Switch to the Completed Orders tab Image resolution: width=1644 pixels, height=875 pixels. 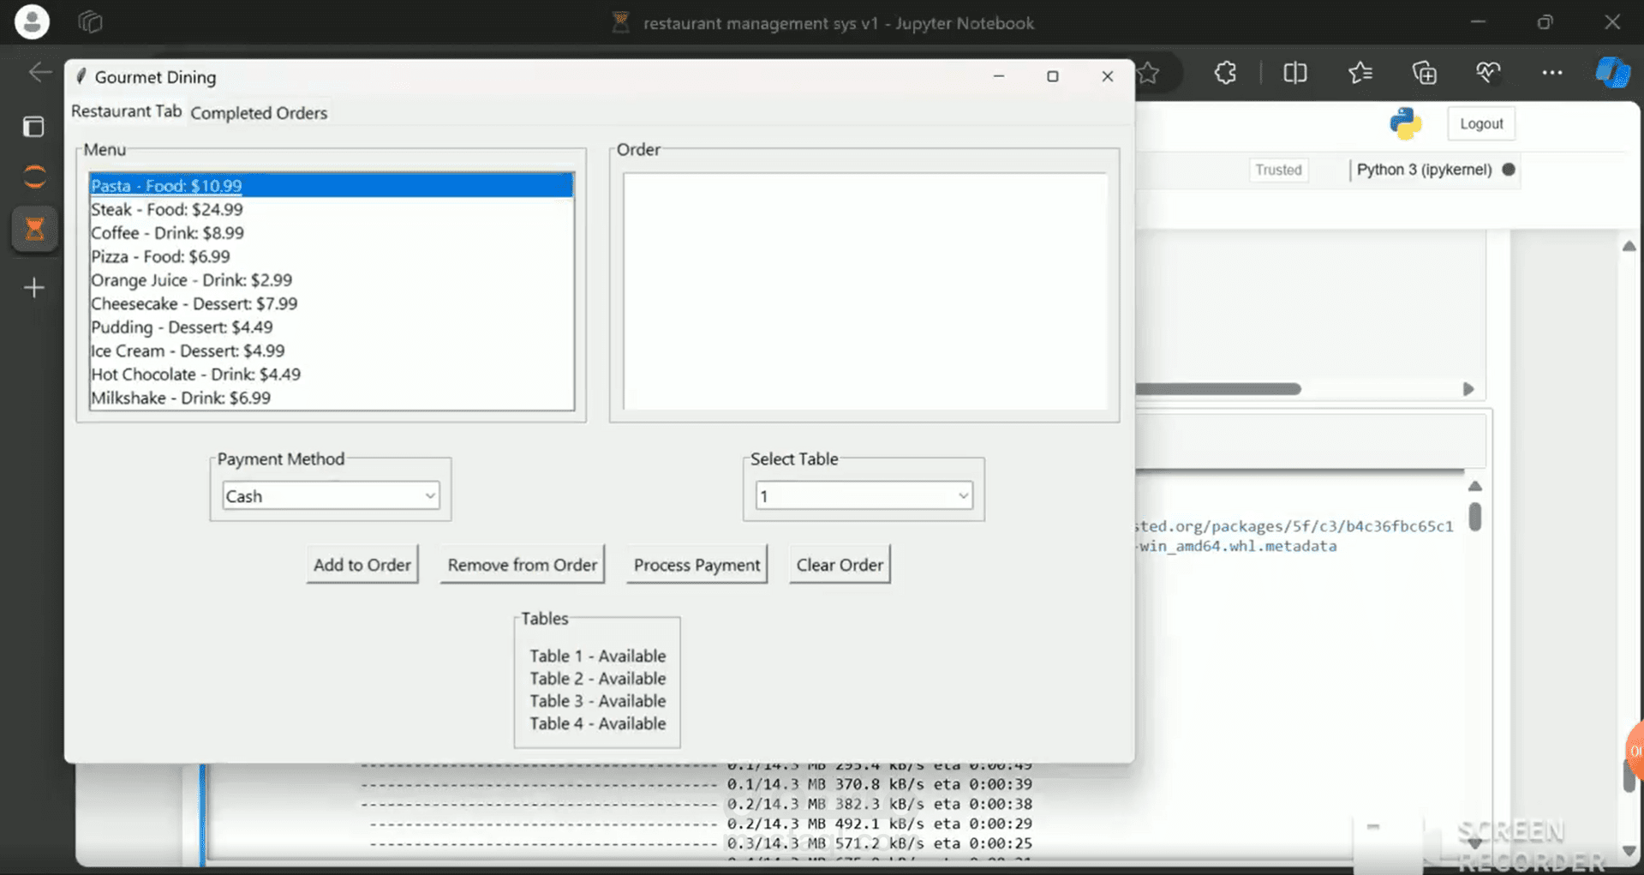259,113
